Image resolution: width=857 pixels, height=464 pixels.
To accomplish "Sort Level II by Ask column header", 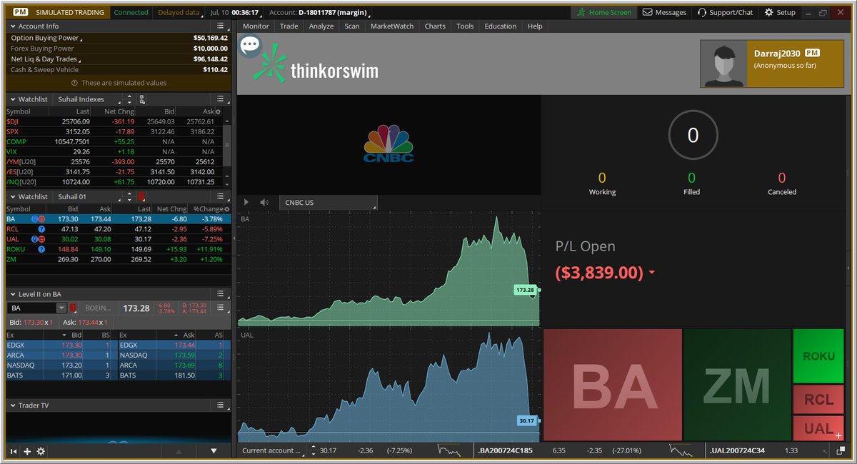I will [x=189, y=335].
